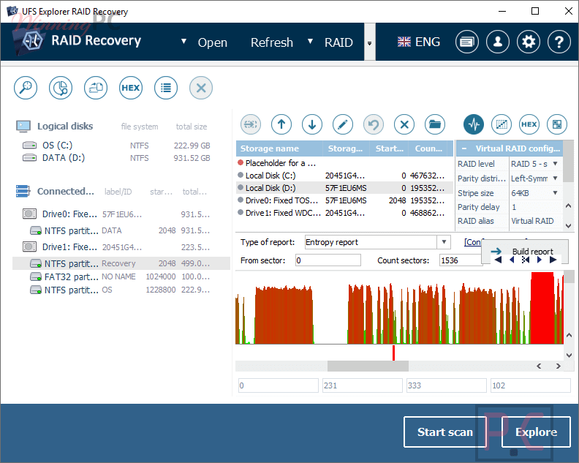Open the HEX viewer in the left toolbar
579x463 pixels.
click(x=131, y=88)
